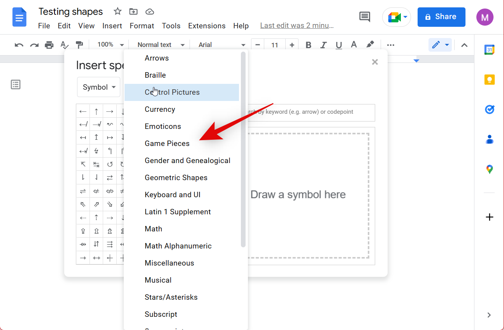Open the Arial font dropdown
This screenshot has height=330, width=504.
tap(222, 45)
